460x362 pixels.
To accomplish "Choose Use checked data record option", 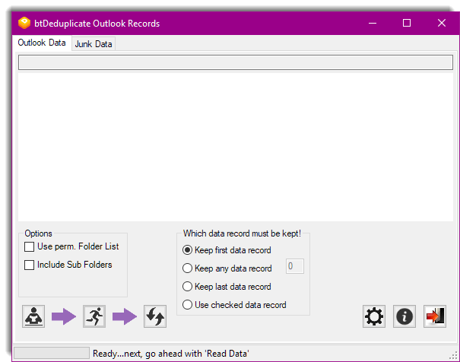I will coord(188,305).
